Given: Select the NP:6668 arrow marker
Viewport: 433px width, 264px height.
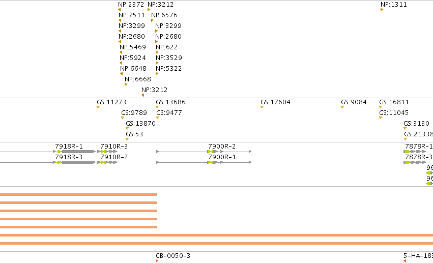Looking at the screenshot, I should [126, 84].
